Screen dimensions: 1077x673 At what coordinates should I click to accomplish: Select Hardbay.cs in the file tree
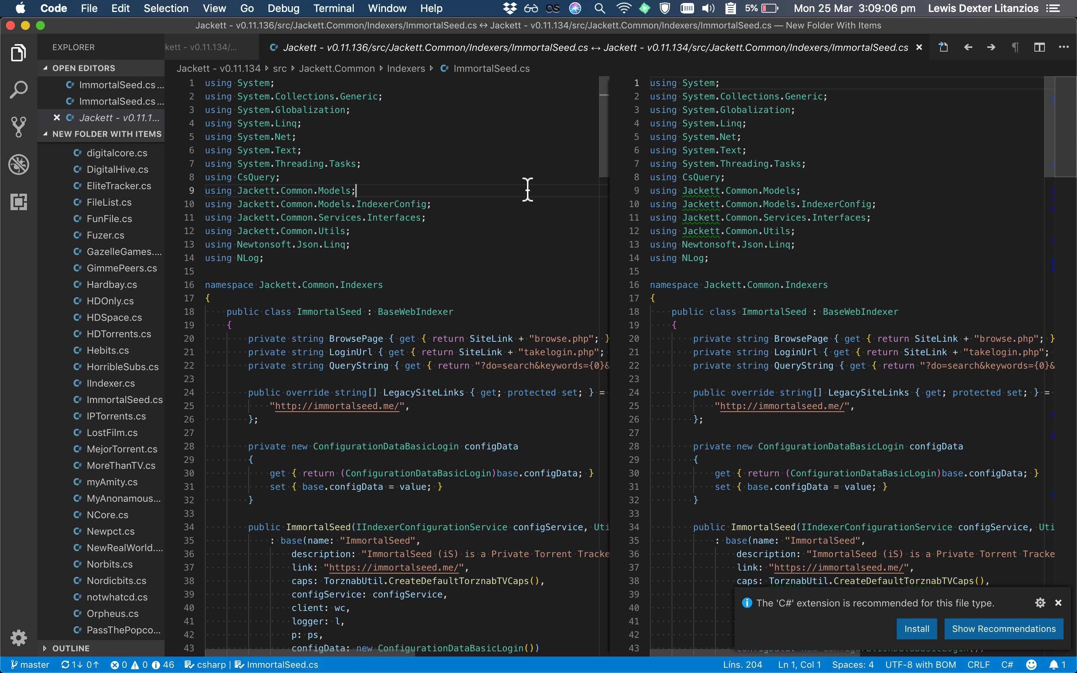[112, 285]
